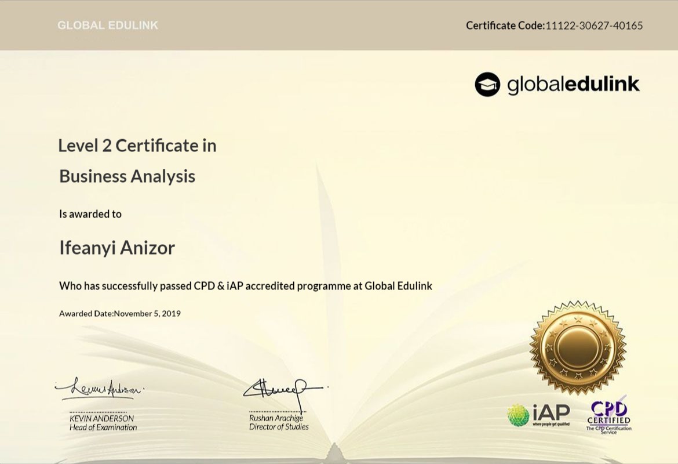Click the CPD & iAP accredited programme sentence
Image resolution: width=678 pixels, height=464 pixels.
pos(246,286)
